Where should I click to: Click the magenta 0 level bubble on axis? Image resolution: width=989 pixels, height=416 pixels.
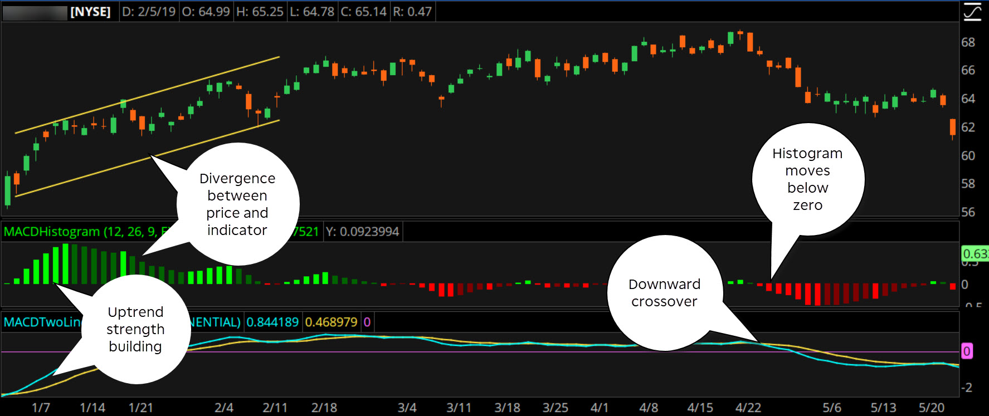tap(967, 351)
